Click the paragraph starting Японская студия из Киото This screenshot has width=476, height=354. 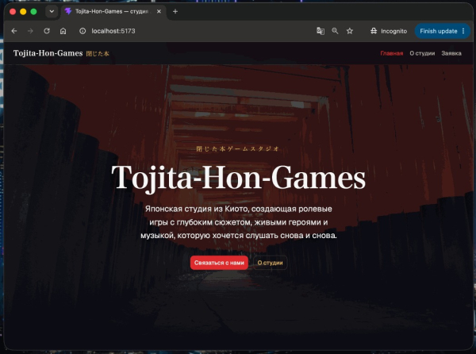coord(239,222)
